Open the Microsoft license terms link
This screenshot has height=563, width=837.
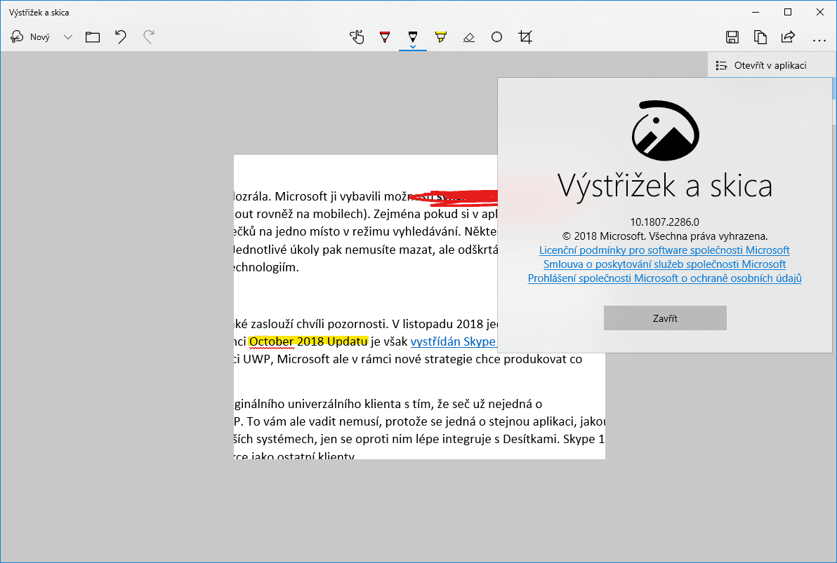664,250
